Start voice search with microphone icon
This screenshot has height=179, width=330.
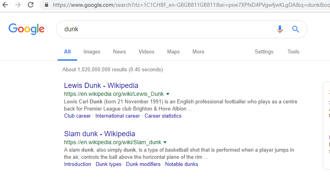pyautogui.click(x=280, y=29)
